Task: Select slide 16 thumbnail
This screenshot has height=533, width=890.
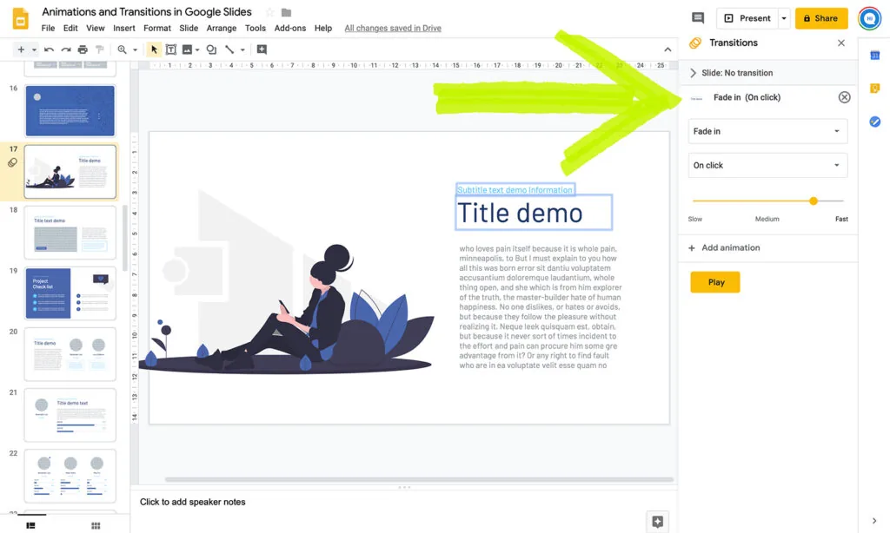Action: pyautogui.click(x=70, y=110)
